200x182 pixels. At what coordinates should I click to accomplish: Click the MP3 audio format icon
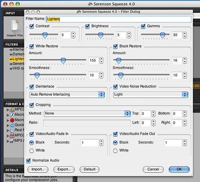coord(12,141)
